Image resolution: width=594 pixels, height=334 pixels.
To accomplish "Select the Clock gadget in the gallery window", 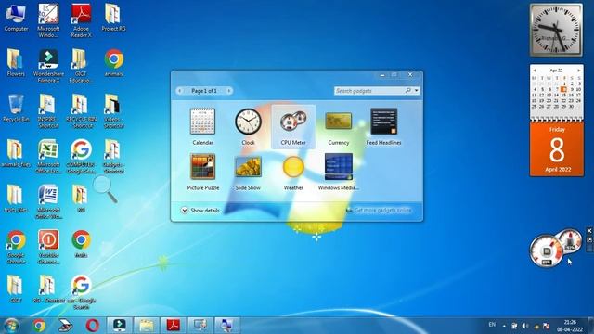I will [x=248, y=127].
